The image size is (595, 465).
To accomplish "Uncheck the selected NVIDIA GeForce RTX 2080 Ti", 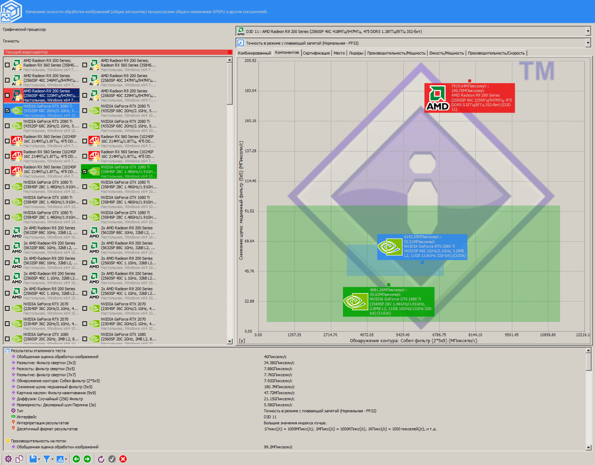I will 7,110.
